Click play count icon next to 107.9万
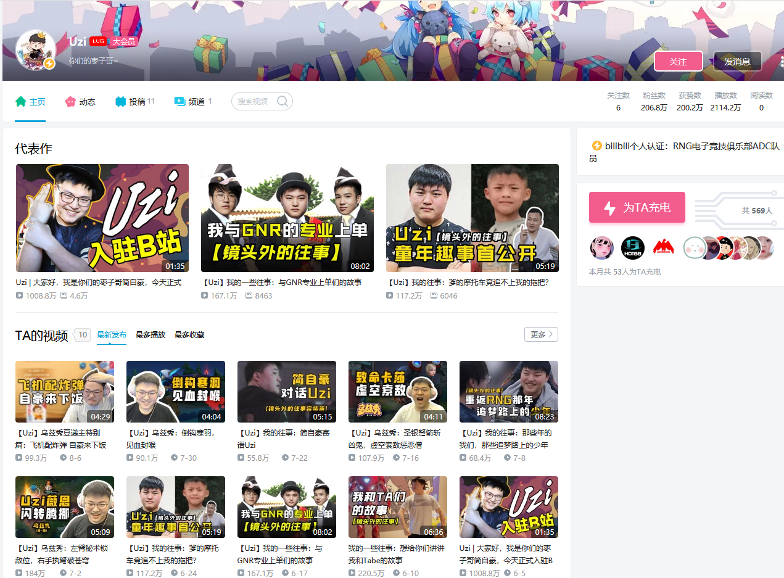Image resolution: width=784 pixels, height=578 pixels. pyautogui.click(x=352, y=458)
